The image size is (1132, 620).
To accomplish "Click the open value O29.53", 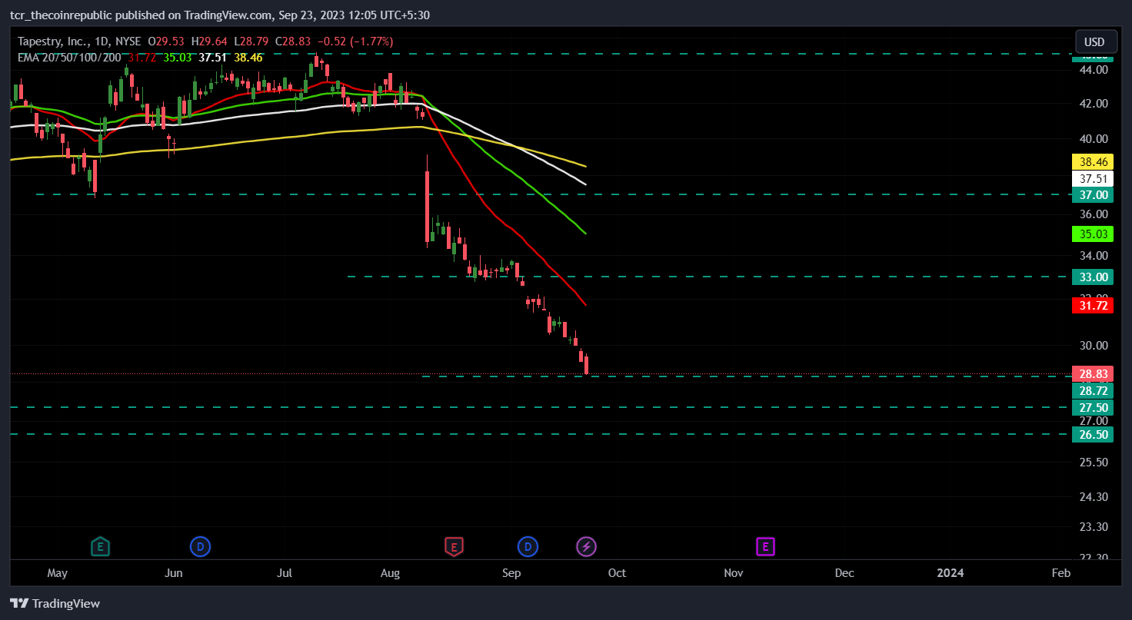I will point(167,41).
